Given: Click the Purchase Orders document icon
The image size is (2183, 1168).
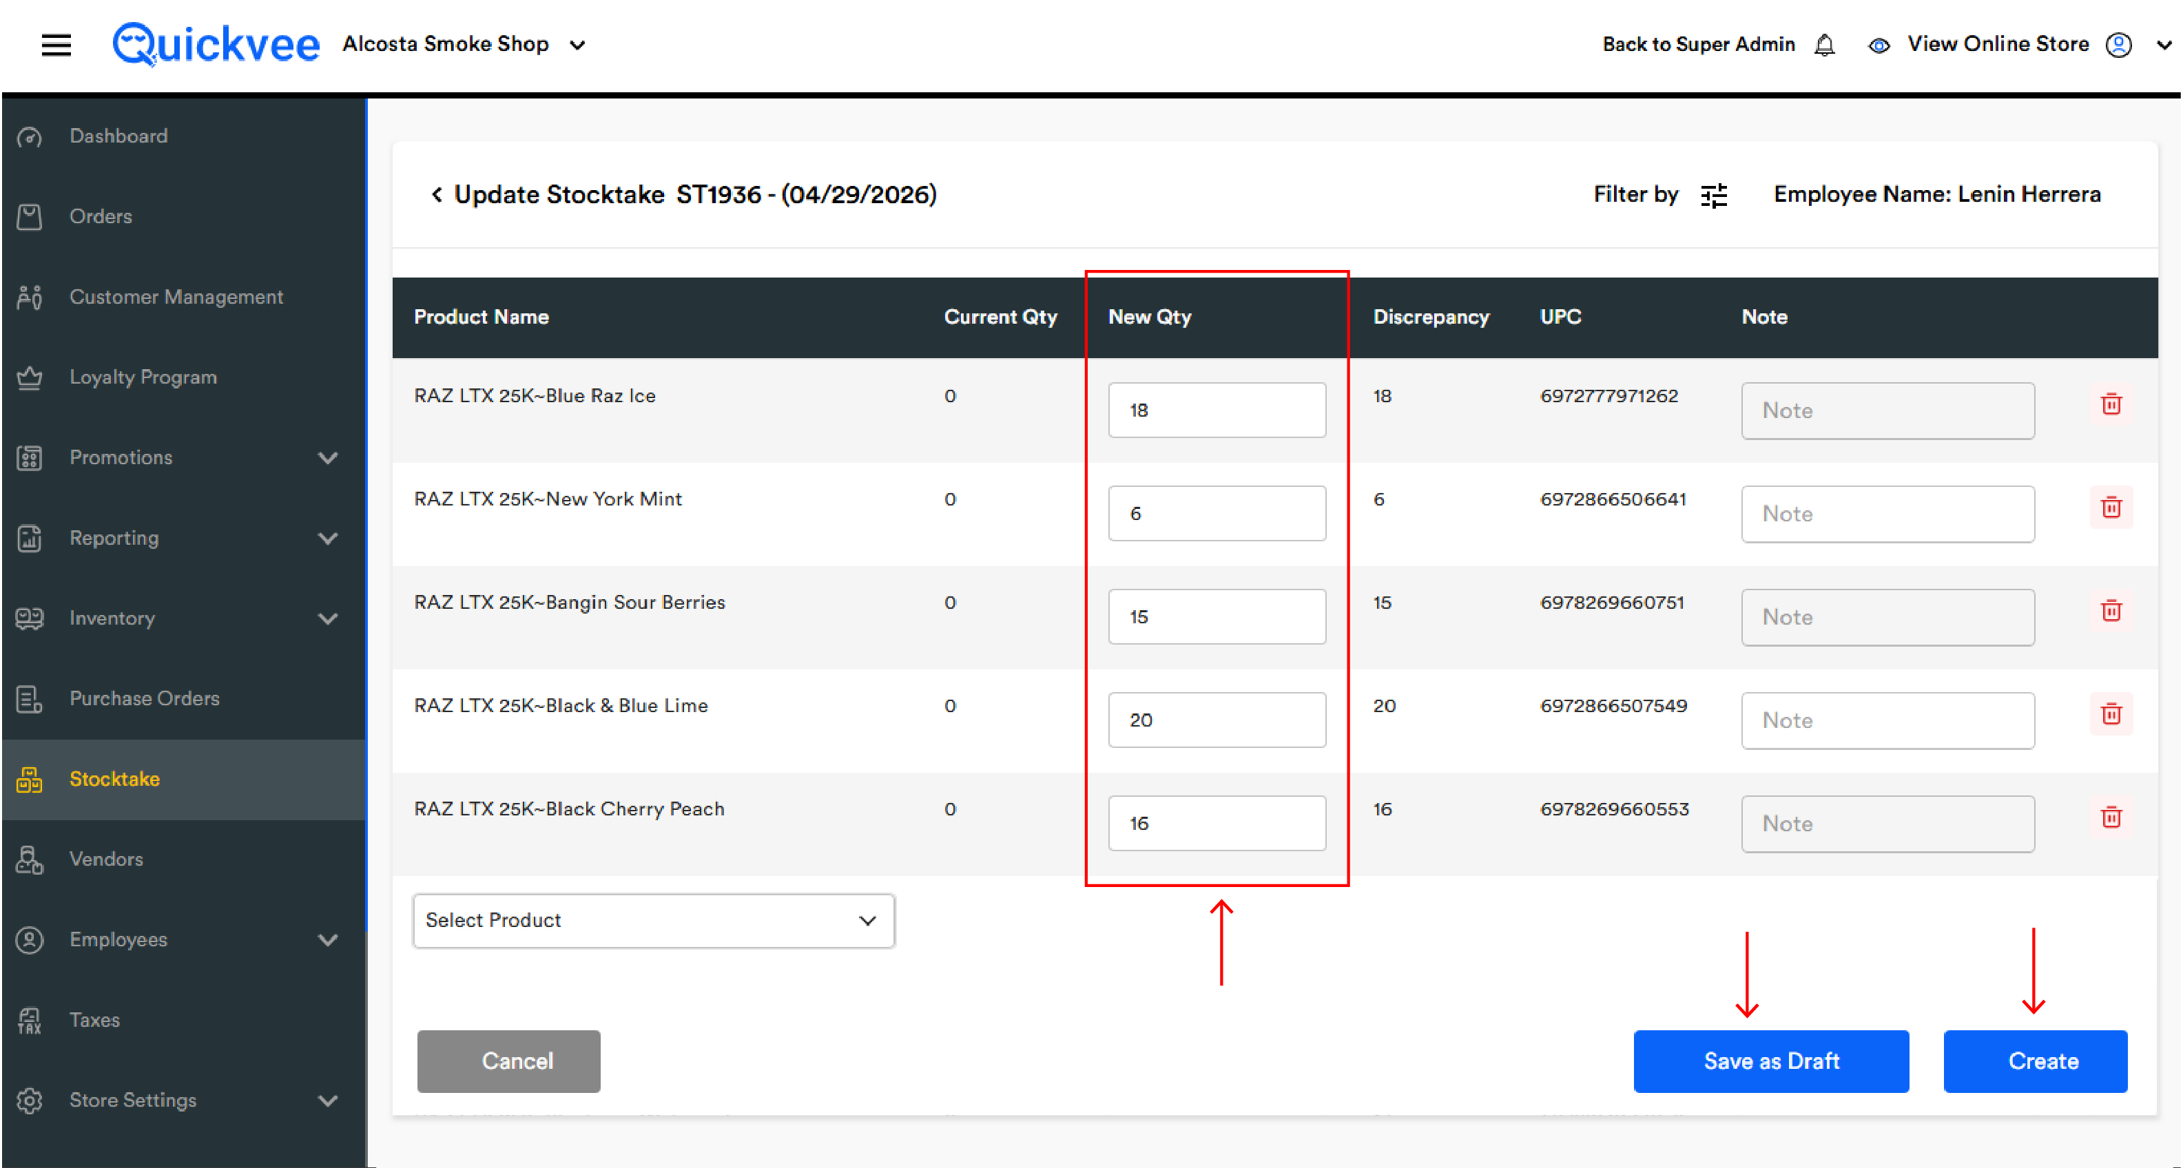Looking at the screenshot, I should (x=30, y=700).
